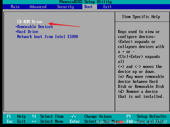Switch to the Advanced menu tab

tap(38, 7)
